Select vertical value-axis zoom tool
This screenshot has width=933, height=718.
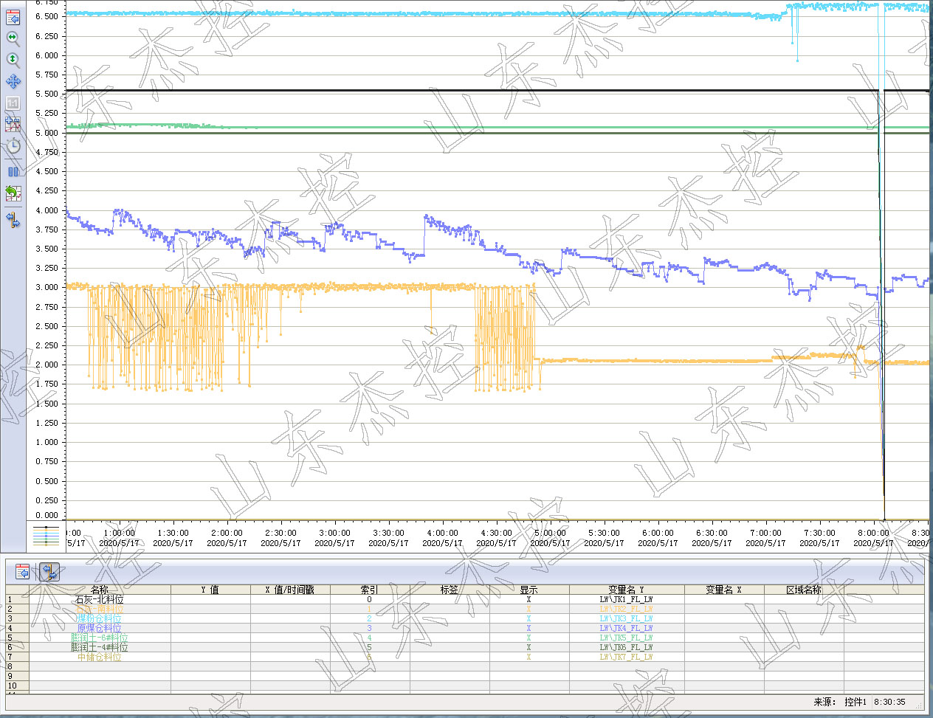(x=13, y=59)
